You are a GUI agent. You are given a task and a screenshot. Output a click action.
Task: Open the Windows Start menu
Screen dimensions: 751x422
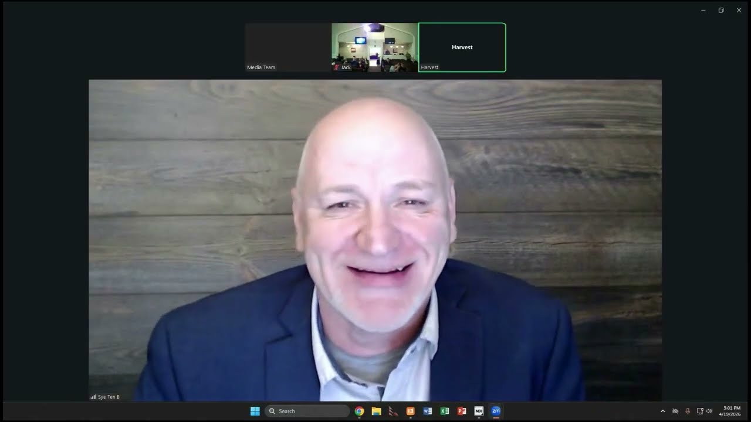[255, 411]
